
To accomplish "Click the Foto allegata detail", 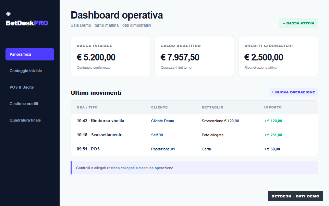I will (212, 135).
